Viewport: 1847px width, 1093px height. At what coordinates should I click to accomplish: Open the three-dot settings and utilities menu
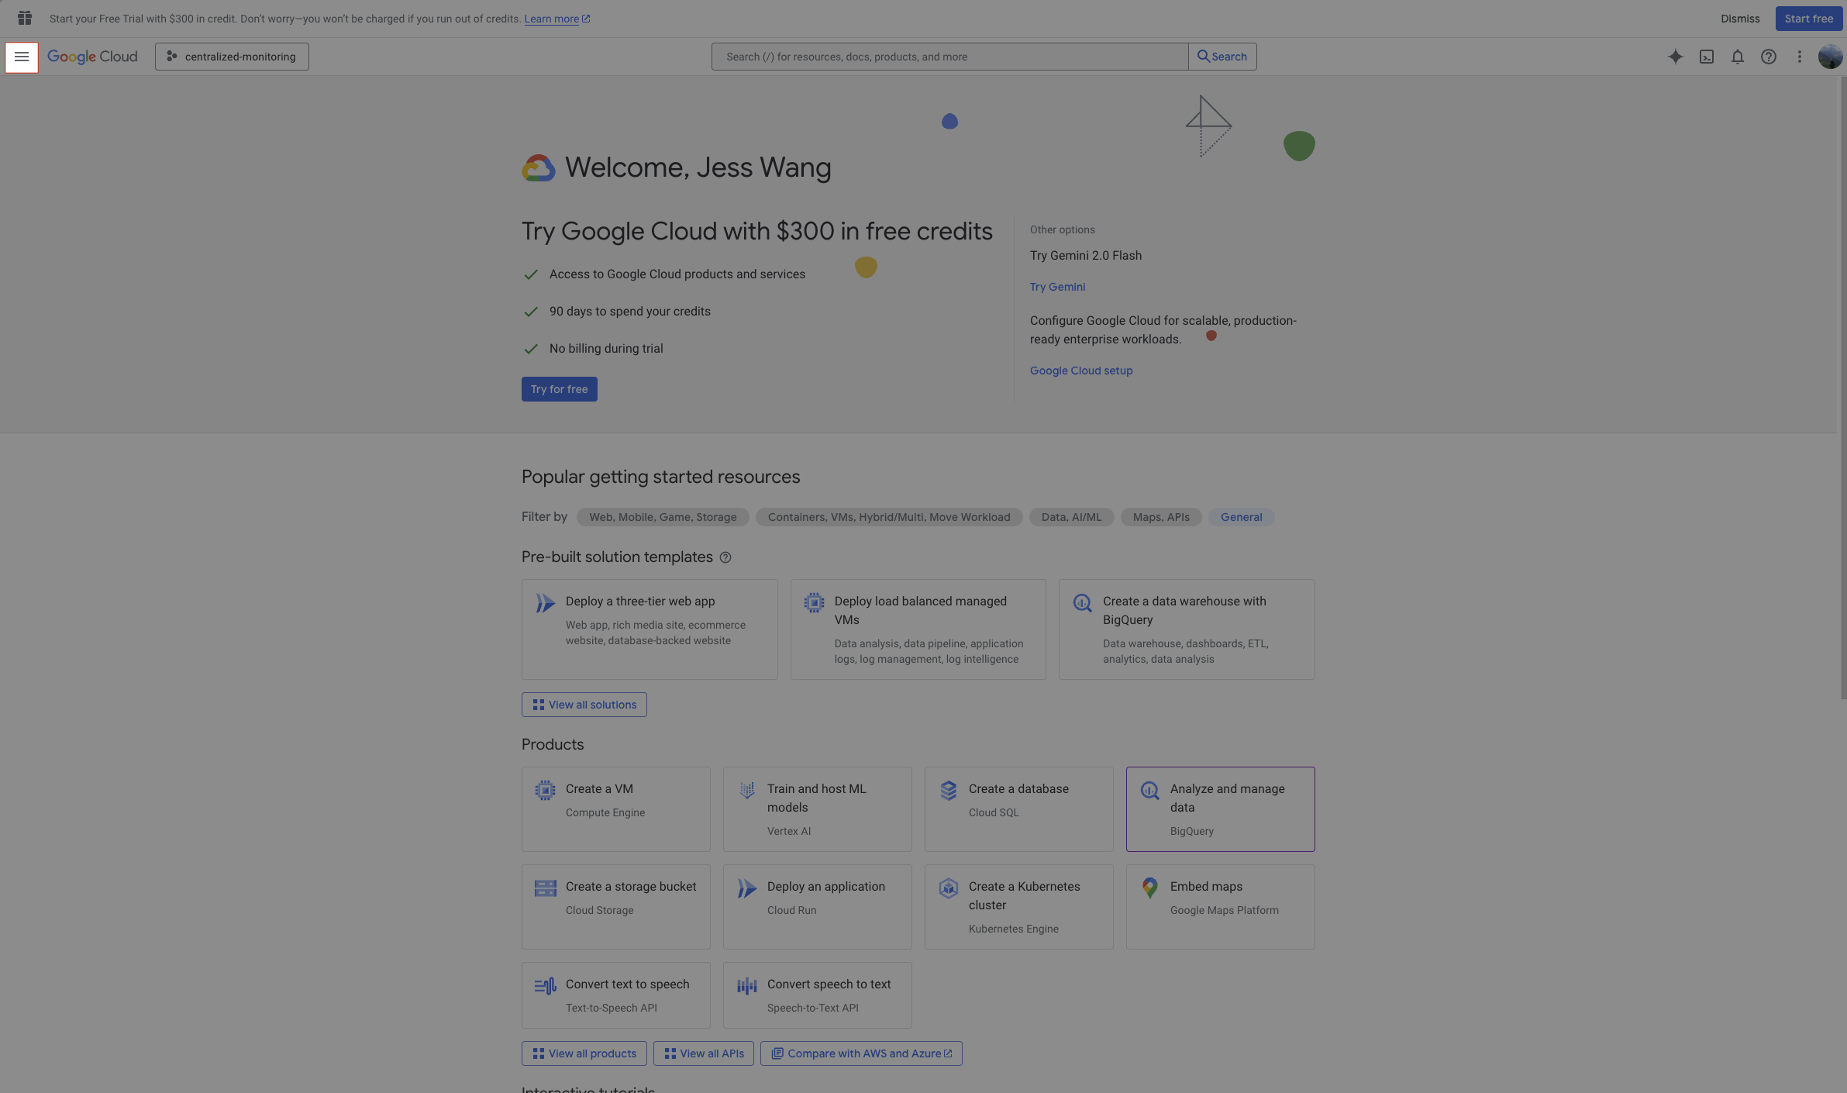1800,57
